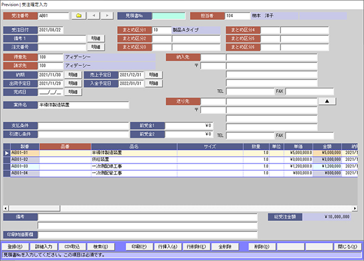The image size is (364, 261).
Task: Click the black up-triangle button beside 送り先
Action: click(327, 101)
